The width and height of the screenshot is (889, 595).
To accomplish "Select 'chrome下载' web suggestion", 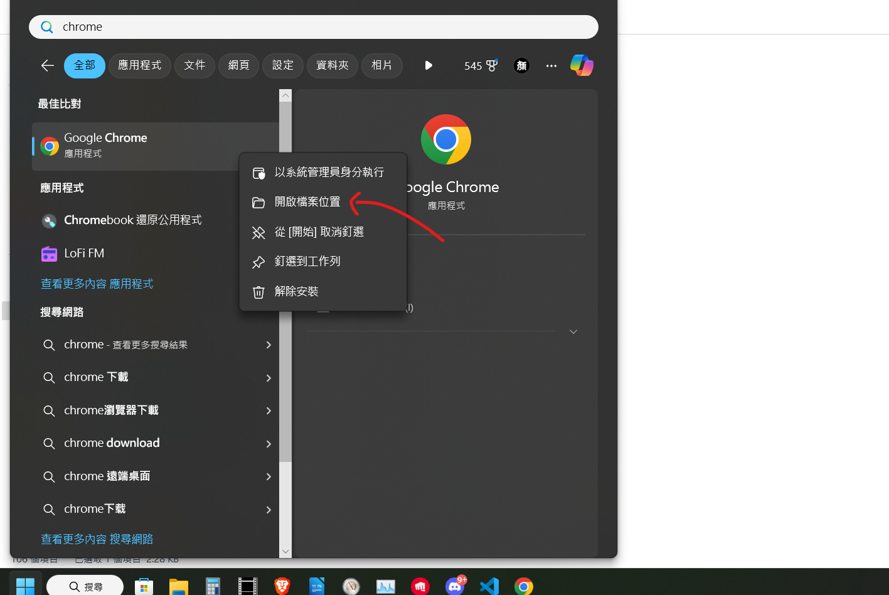I will [156, 509].
